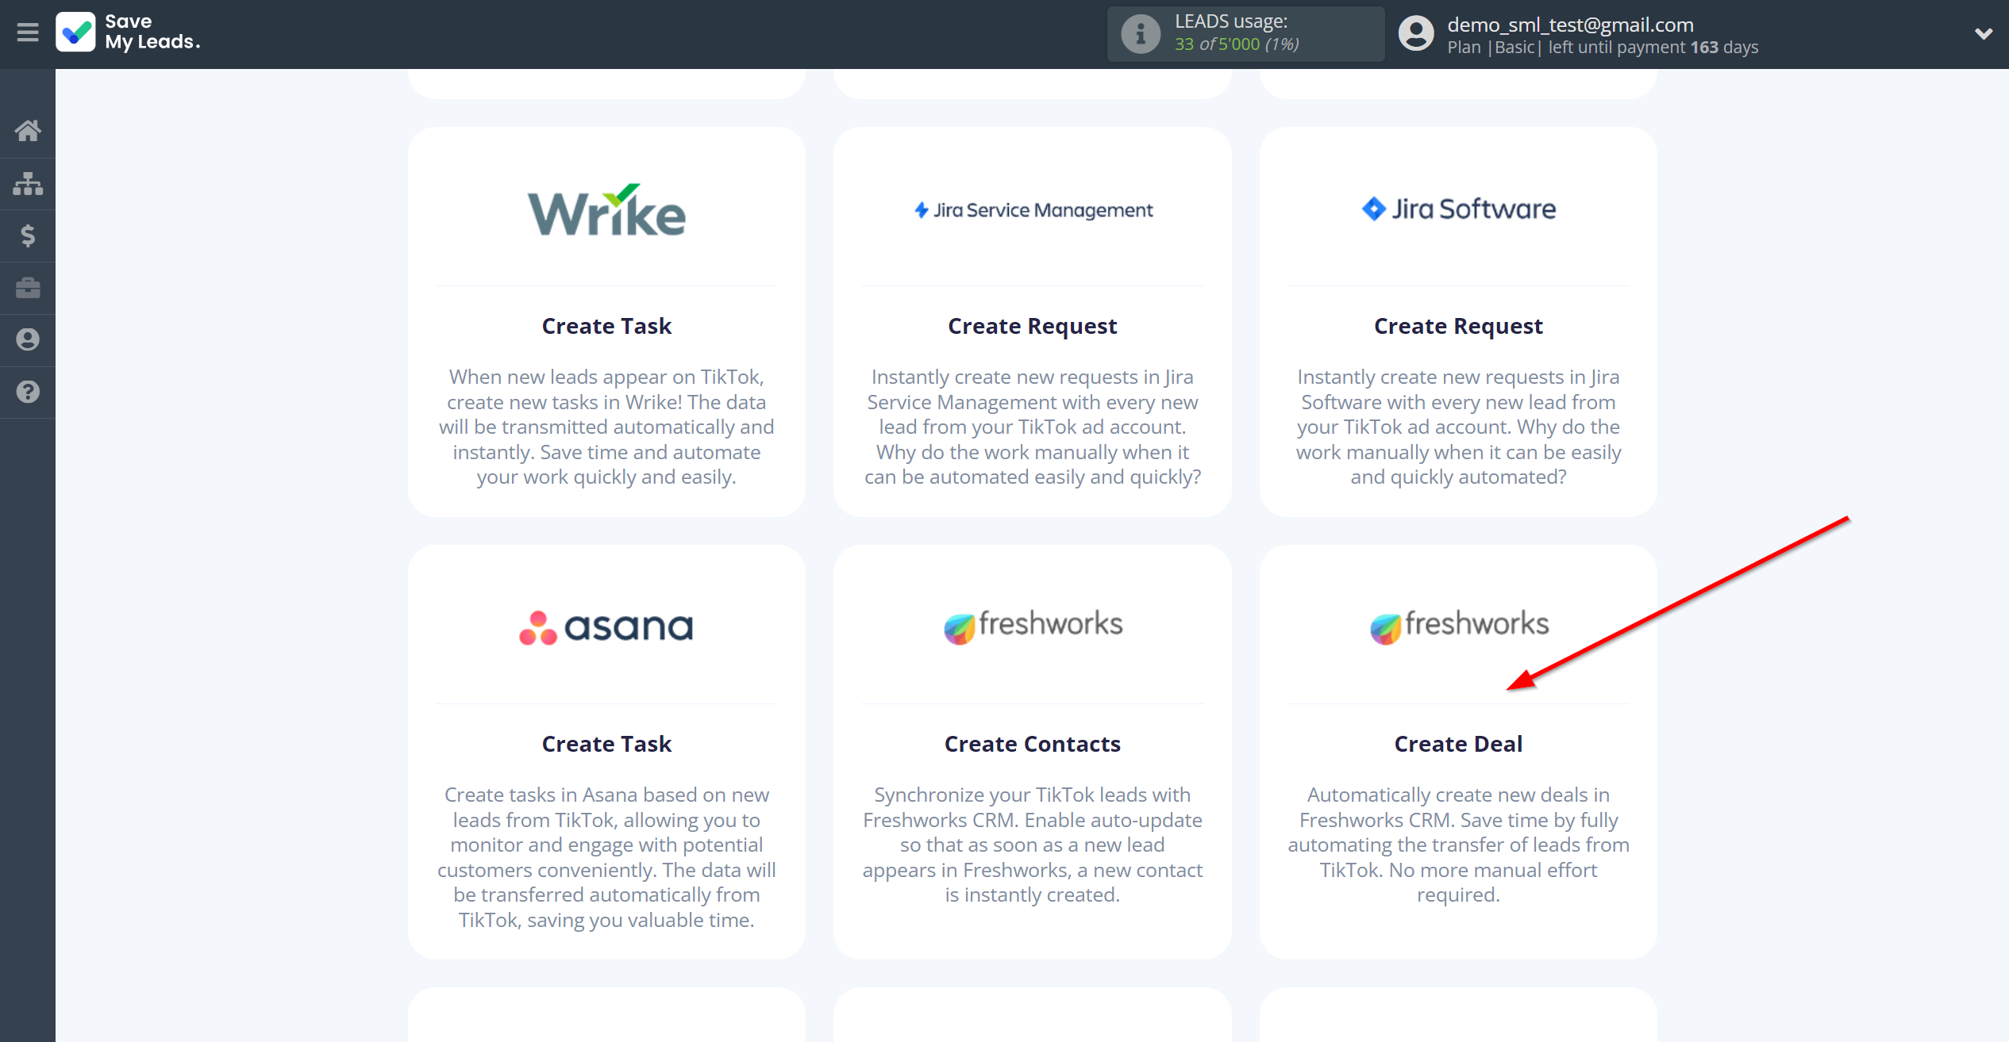Select Wrike Create Task title
The image size is (2009, 1042).
tap(606, 326)
